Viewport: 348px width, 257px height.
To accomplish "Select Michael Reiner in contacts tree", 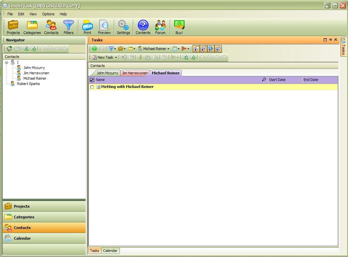I will pos(35,78).
